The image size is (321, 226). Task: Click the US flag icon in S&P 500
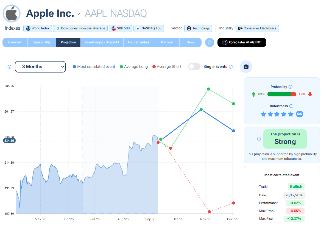pyautogui.click(x=114, y=28)
